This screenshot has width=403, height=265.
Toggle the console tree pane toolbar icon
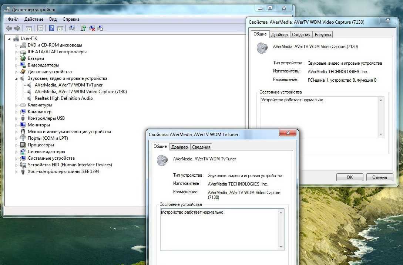[x=29, y=28]
